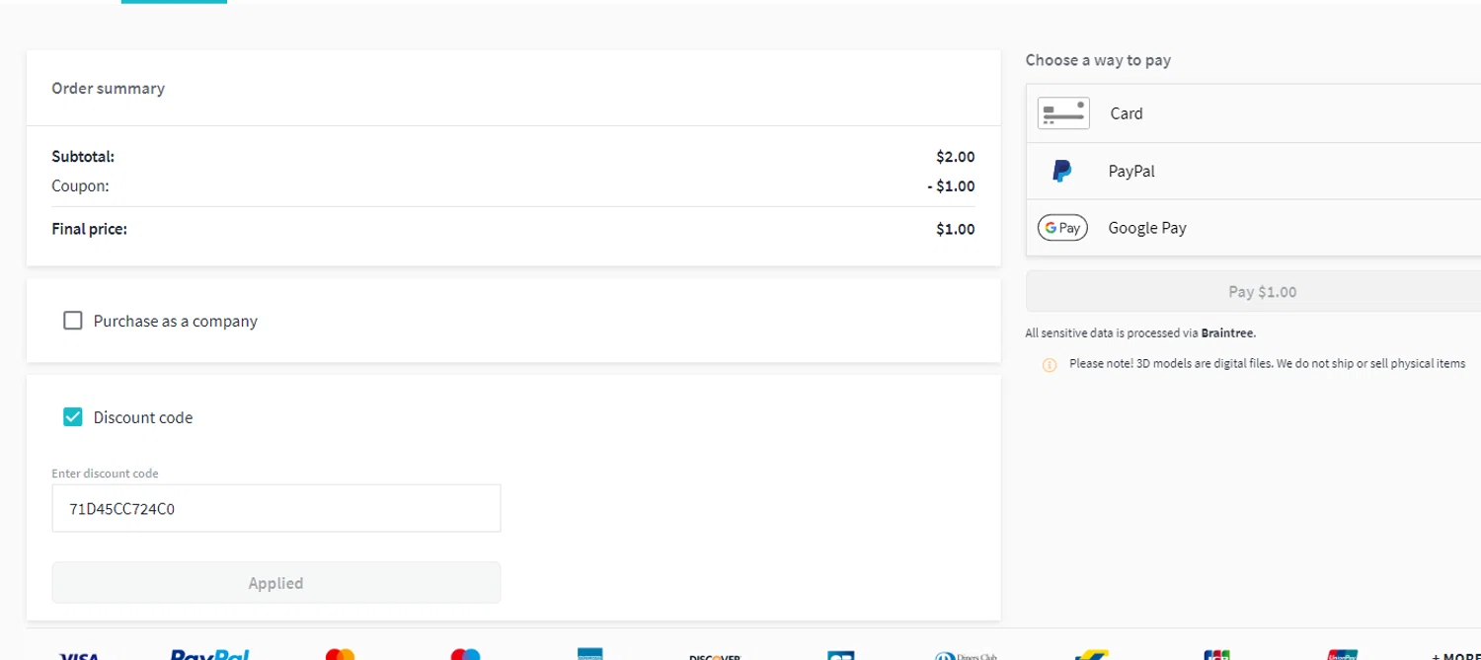Click the credit card icon

(1062, 113)
